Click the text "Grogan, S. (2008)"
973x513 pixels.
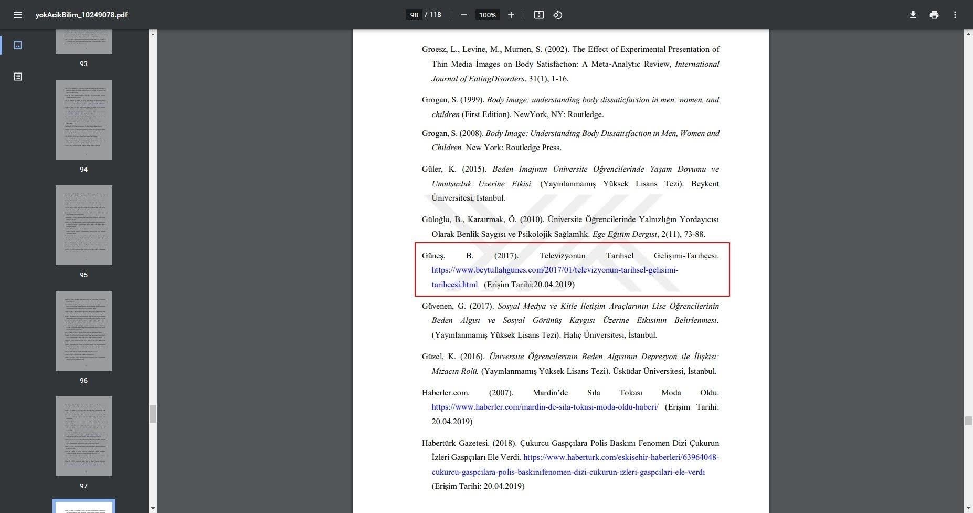[x=452, y=133]
